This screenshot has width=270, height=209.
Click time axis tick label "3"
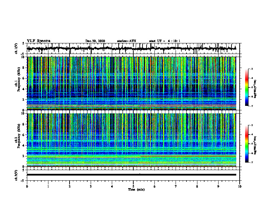coord(91,186)
